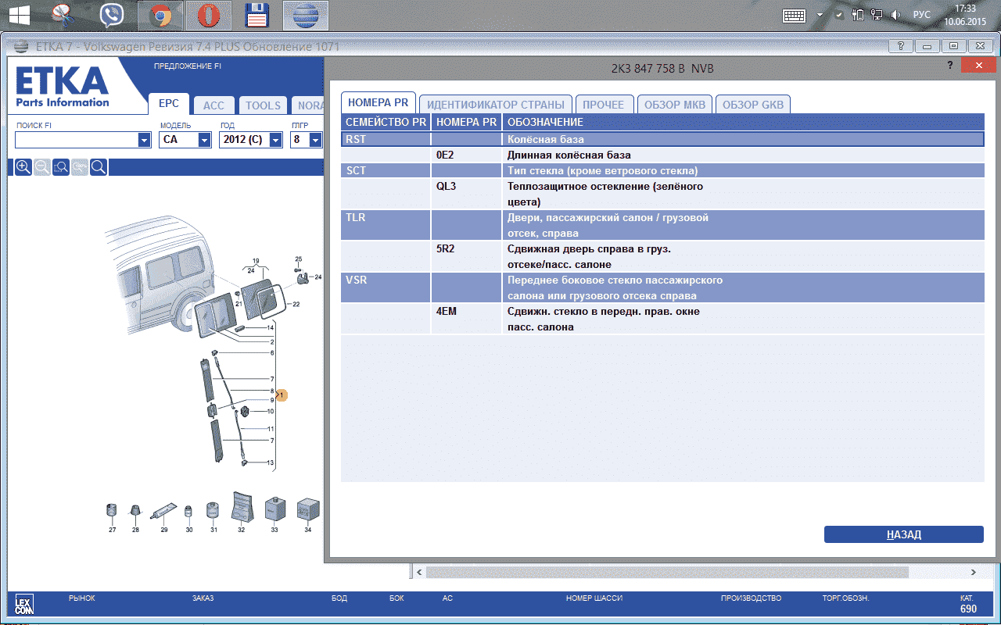Select part 32 bag in illustration
The image size is (1001, 625).
pos(241,508)
